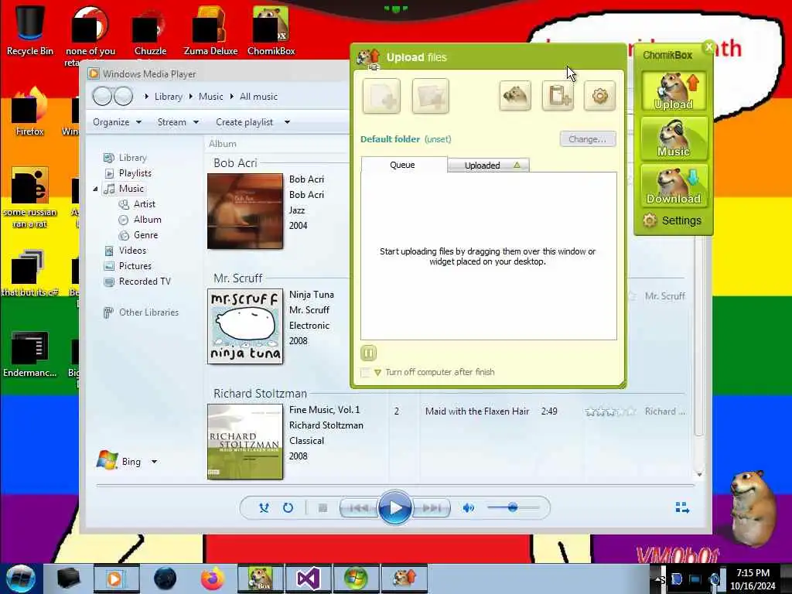The image size is (792, 594).
Task: Mute the Media Player volume
Action: pyautogui.click(x=468, y=507)
